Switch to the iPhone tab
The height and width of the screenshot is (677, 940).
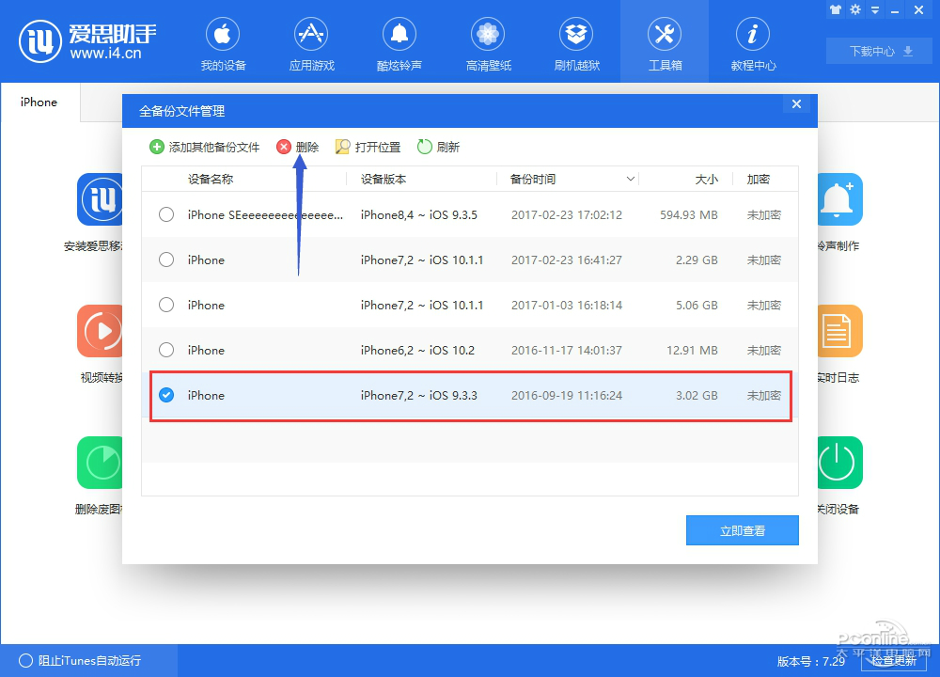39,102
